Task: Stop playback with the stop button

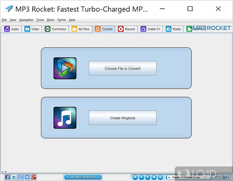Action: click(154, 177)
